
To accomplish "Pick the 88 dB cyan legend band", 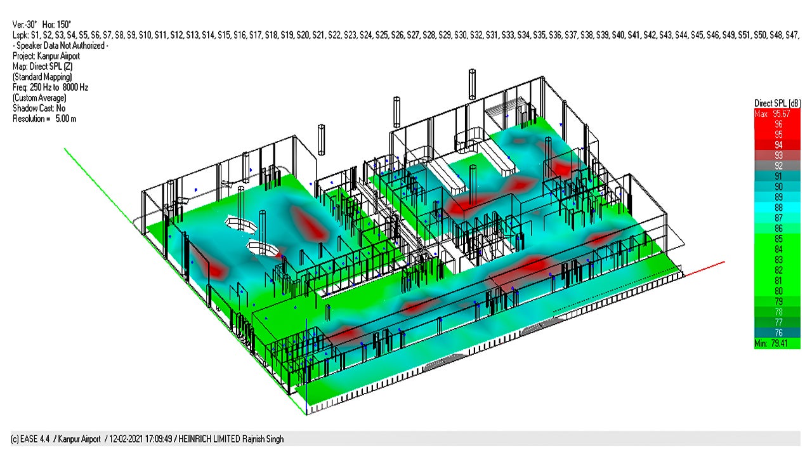I will [x=777, y=208].
